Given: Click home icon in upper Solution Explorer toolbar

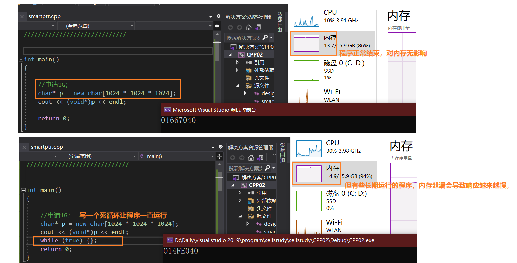Looking at the screenshot, I should 249,27.
